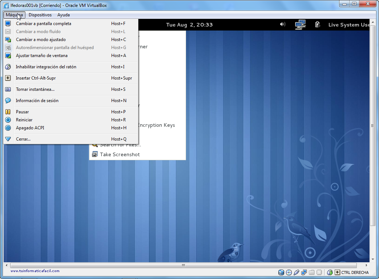Click the adjust window icon beside 'Ajustar tamaño de ventana'
379x279 pixels.
pos(8,56)
